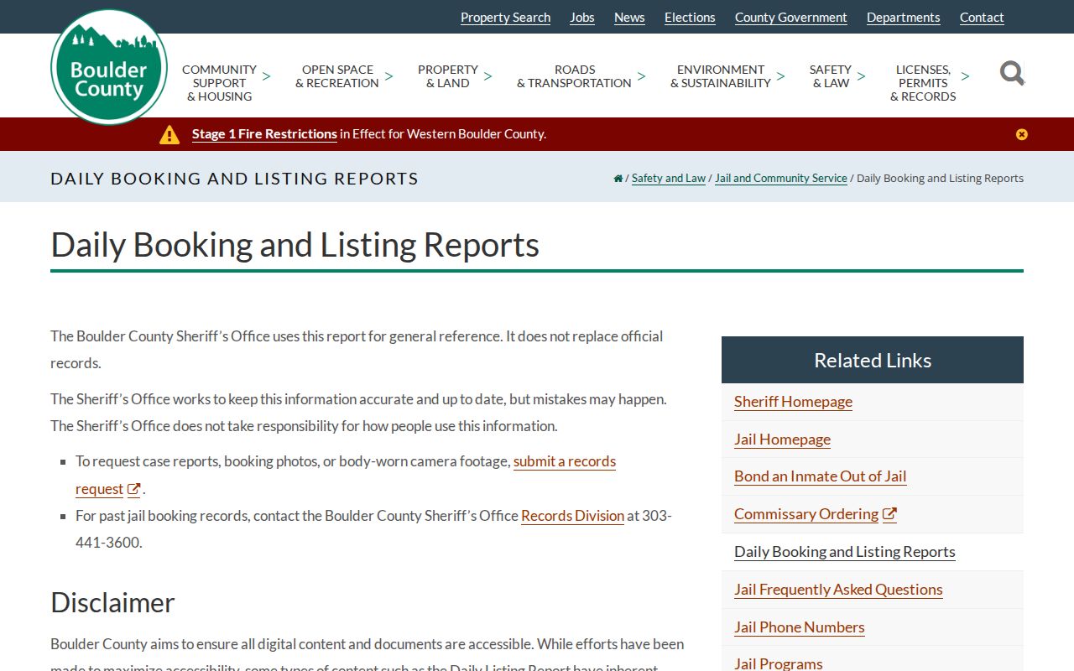Viewport: 1074px width, 671px height.
Task: Open the News link in top bar
Action: pyautogui.click(x=629, y=18)
